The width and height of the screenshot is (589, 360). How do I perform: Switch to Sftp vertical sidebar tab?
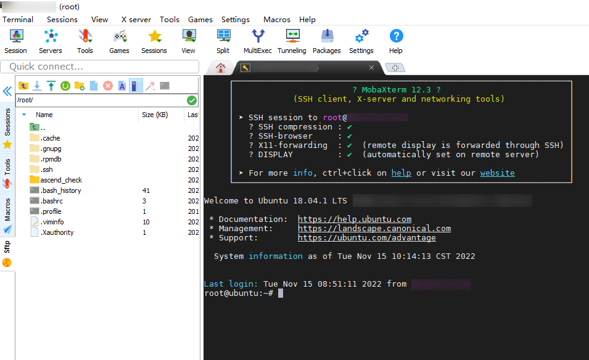pos(7,254)
